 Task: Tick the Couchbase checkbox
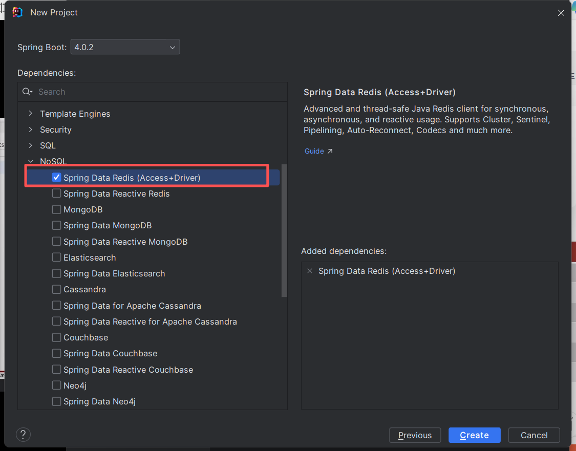click(x=56, y=337)
